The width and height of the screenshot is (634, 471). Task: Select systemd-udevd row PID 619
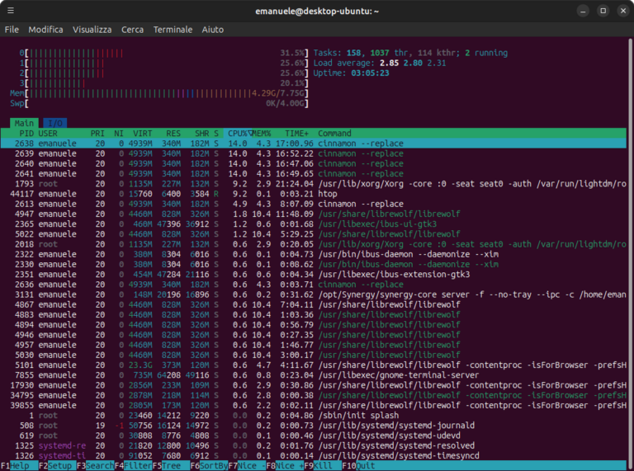point(314,436)
